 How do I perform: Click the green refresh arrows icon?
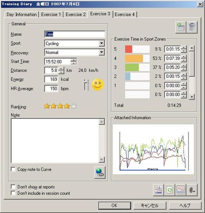click(169, 190)
